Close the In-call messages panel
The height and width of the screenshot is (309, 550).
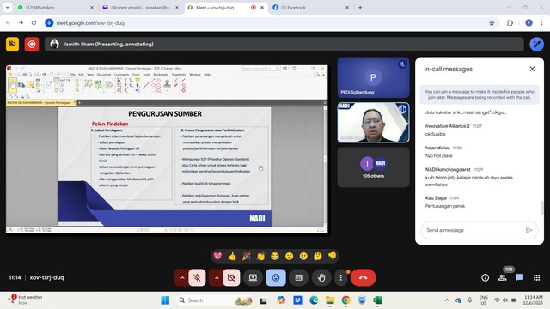coord(532,69)
